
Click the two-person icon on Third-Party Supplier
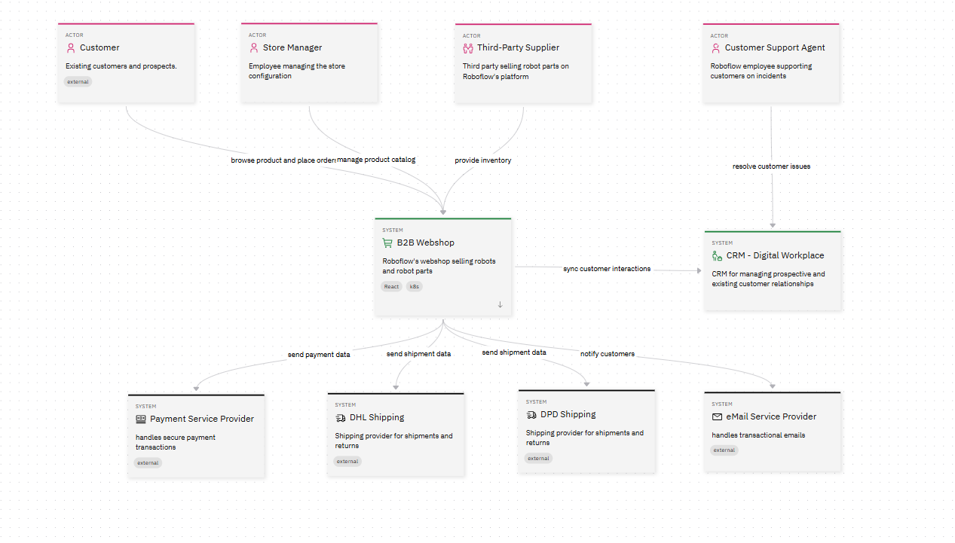(x=468, y=47)
